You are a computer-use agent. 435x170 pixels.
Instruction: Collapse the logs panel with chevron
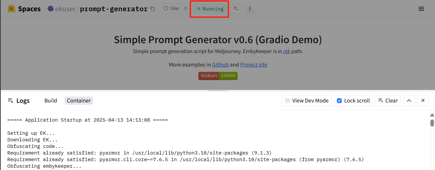pyautogui.click(x=409, y=100)
